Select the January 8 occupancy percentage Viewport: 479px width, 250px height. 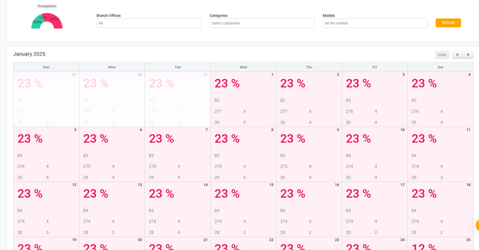[227, 139]
